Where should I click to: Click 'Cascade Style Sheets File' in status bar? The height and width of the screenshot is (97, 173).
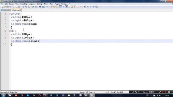(x=8, y=92)
